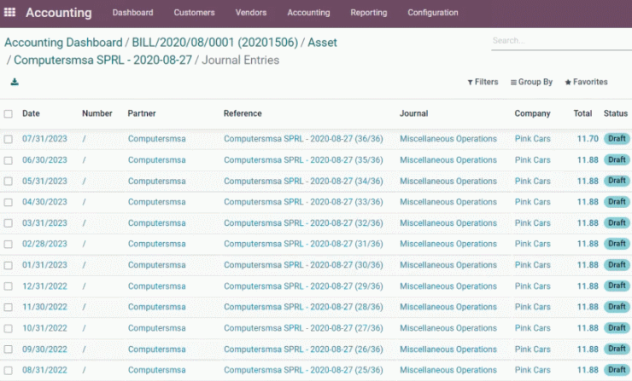Screen dimensions: 632x381
Task: Click Draft status badge for 06/30/2023
Action: tap(617, 159)
